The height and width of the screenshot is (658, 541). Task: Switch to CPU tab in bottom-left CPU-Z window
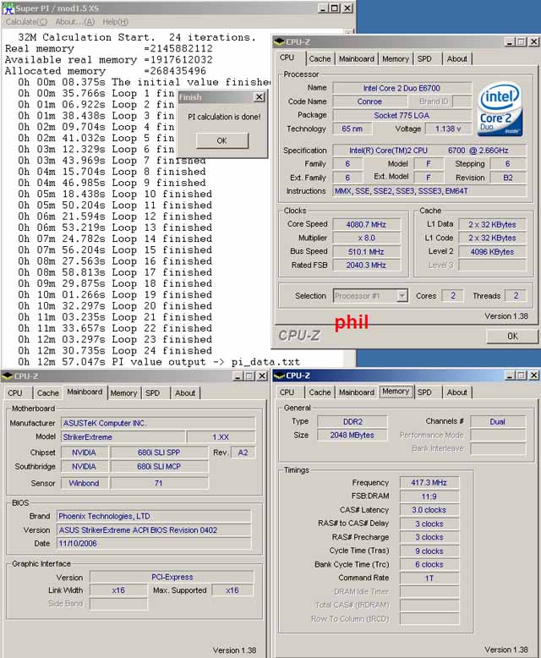[15, 393]
